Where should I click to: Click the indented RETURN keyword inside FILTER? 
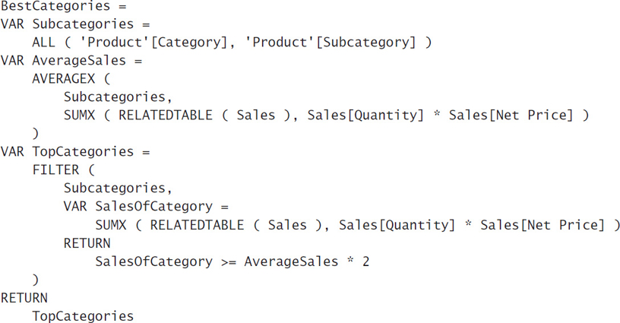pyautogui.click(x=87, y=243)
